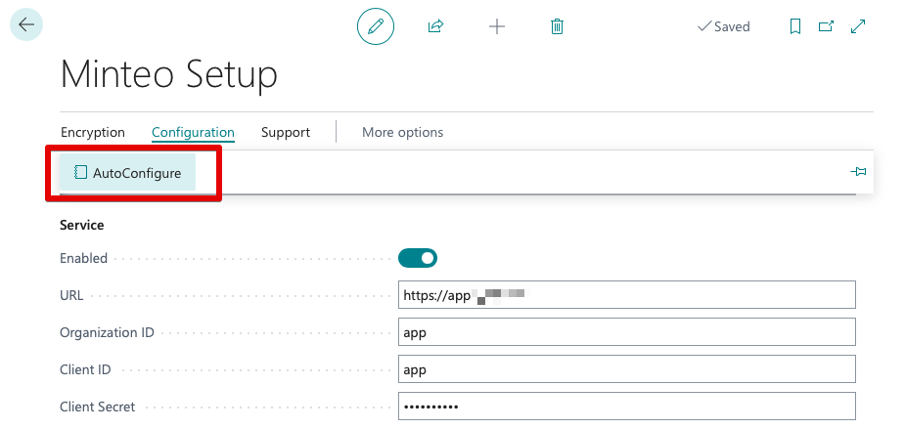
Task: Go back with the arrow button
Action: pos(26,24)
